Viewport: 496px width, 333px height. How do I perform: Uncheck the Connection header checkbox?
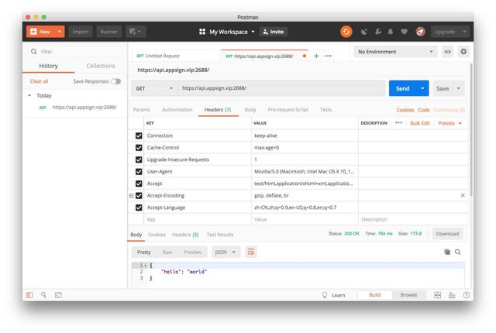click(139, 136)
